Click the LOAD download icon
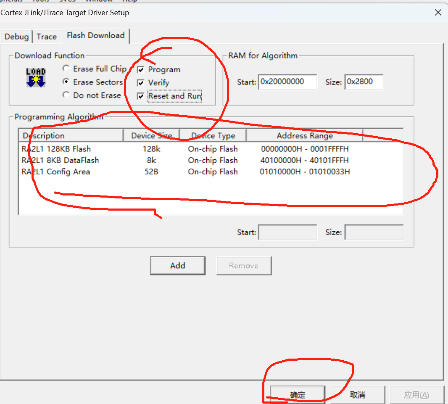The image size is (448, 404). (36, 77)
